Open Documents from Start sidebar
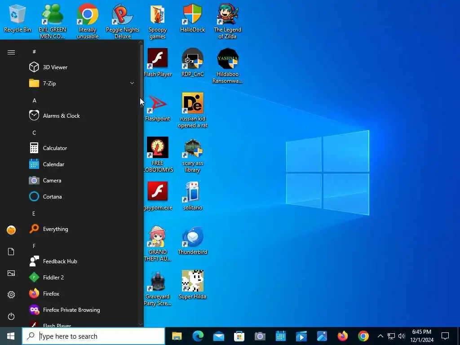 pos(11,252)
